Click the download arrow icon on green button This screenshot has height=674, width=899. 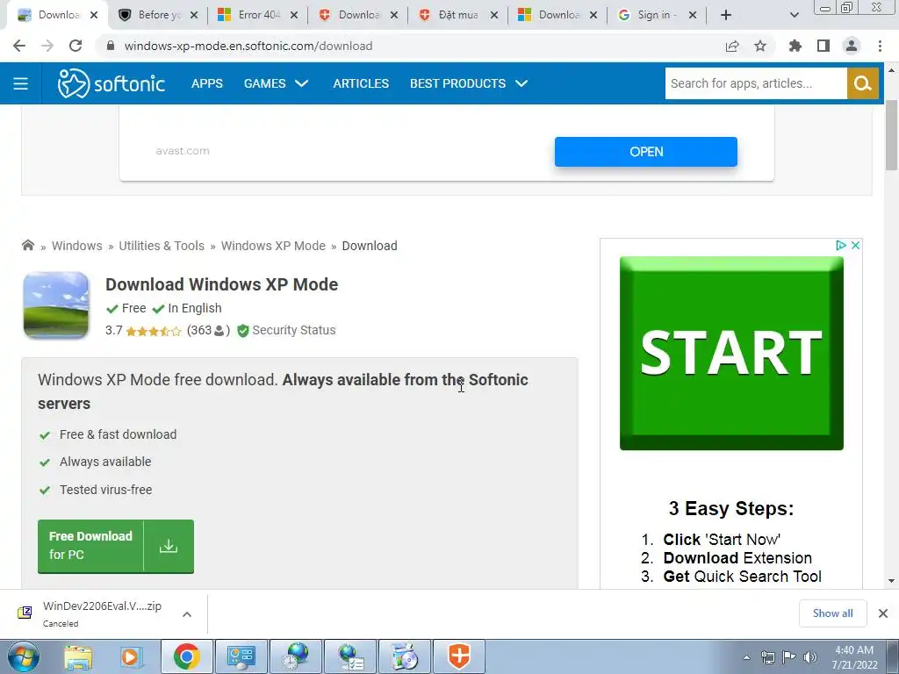169,546
